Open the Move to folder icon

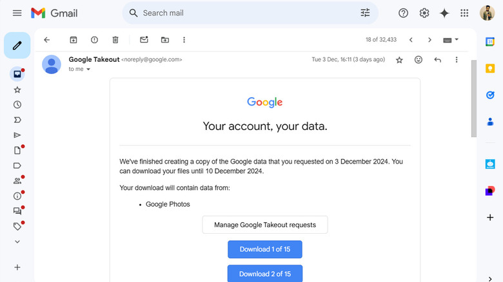164,40
